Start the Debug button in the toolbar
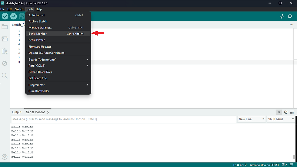The image size is (297, 167). (x=22, y=16)
